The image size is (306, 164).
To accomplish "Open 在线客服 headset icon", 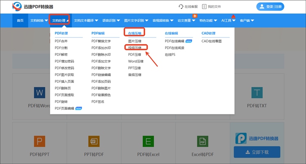I will [181, 7].
